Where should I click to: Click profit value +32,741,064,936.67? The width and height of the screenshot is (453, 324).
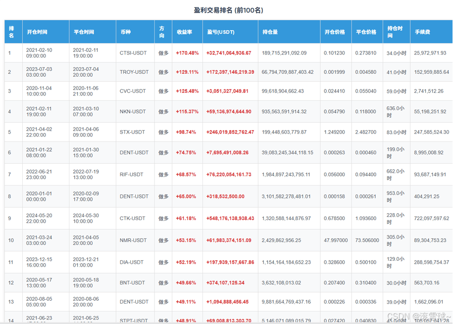coord(229,53)
